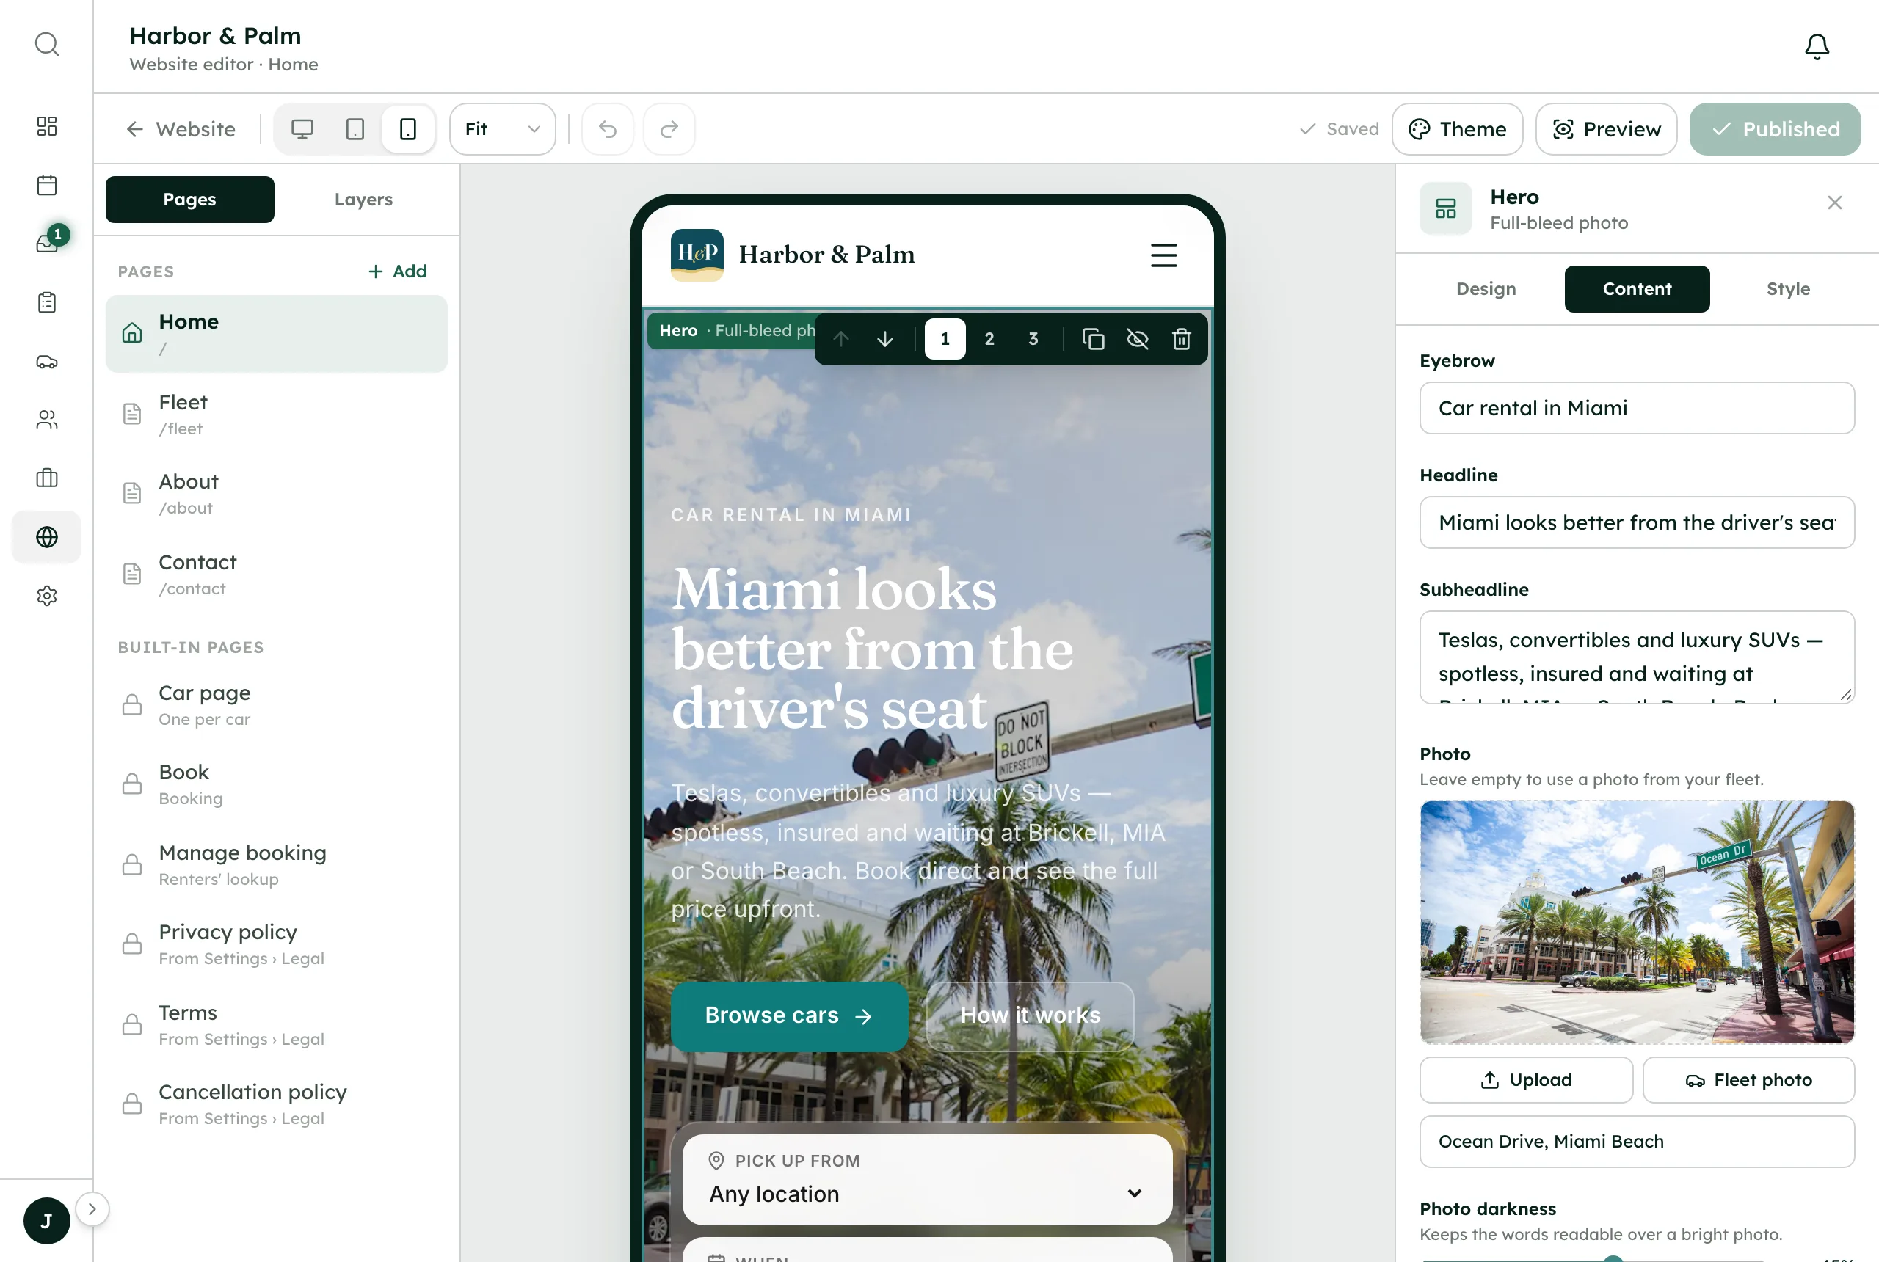
Task: Switch to tablet device preview
Action: pyautogui.click(x=355, y=129)
